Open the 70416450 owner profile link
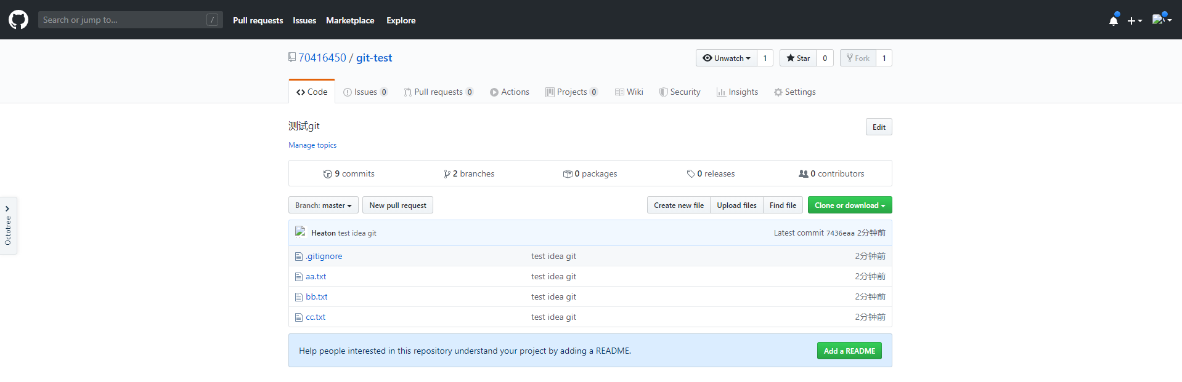 tap(322, 58)
